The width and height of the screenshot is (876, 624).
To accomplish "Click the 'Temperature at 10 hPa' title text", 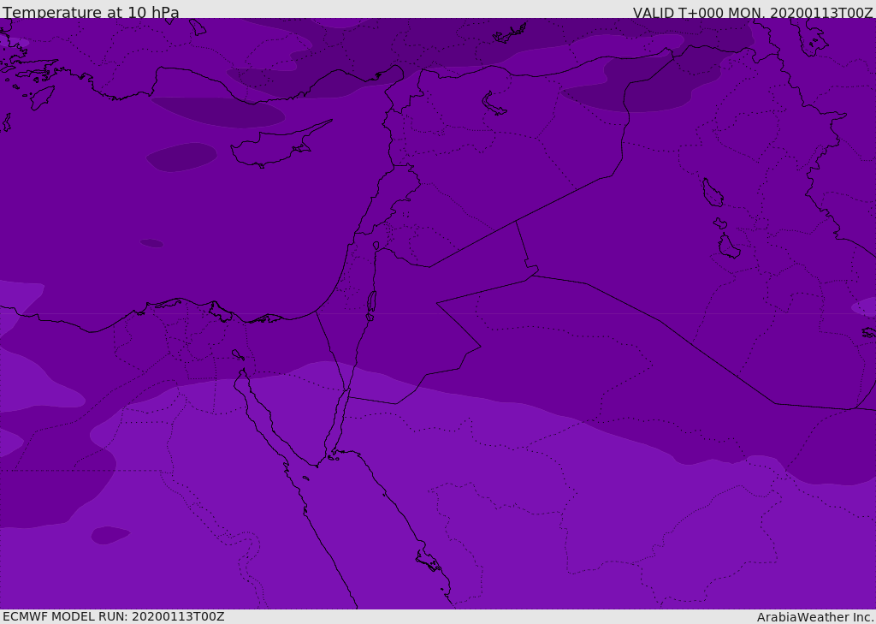I will click(91, 12).
